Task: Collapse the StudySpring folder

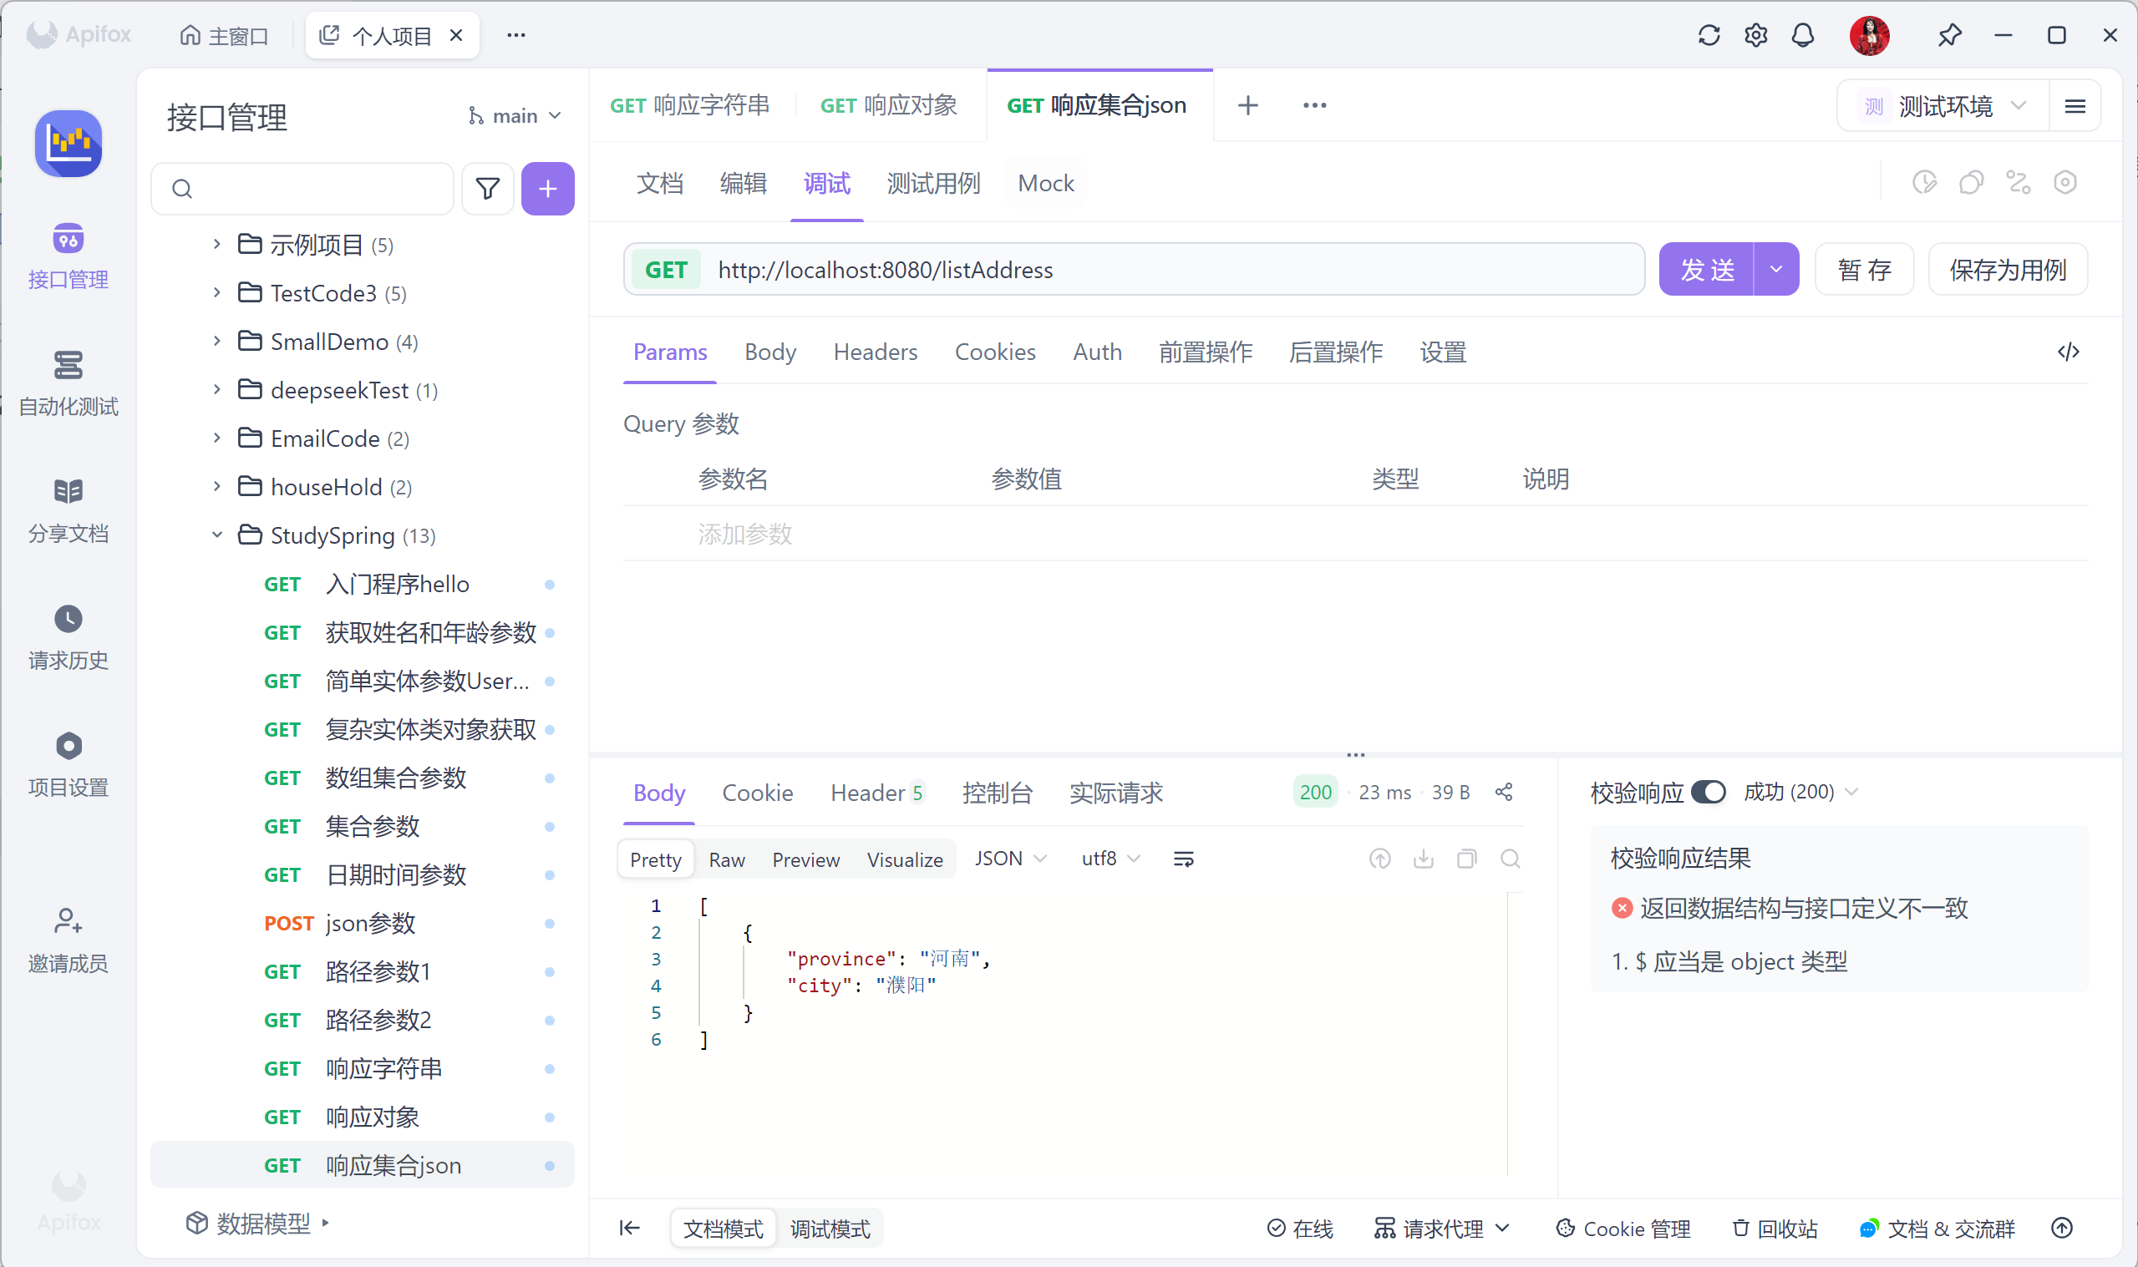Action: [x=217, y=535]
